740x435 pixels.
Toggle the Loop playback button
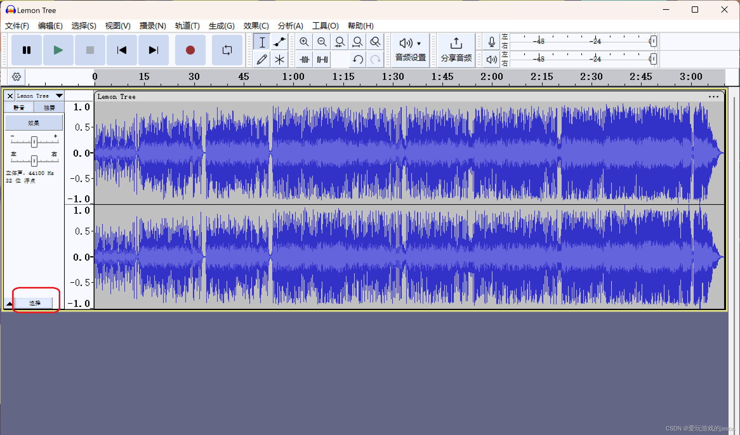(227, 50)
